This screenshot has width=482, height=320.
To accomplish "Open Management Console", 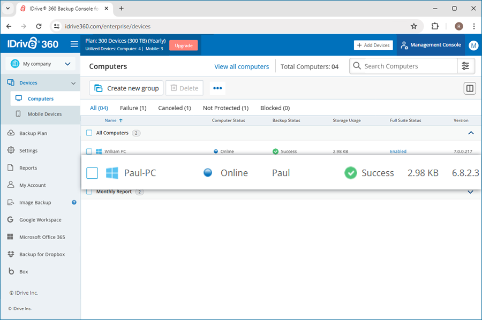I will [x=431, y=45].
